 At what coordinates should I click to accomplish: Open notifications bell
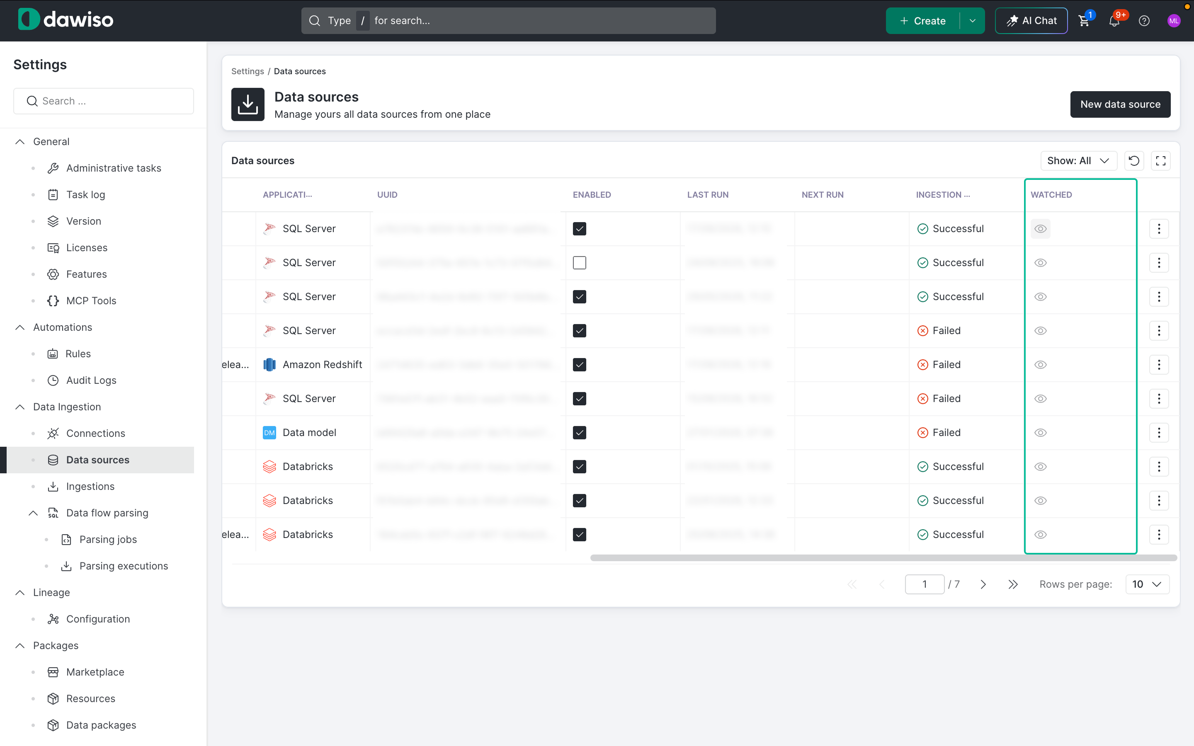pyautogui.click(x=1114, y=21)
